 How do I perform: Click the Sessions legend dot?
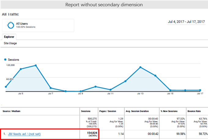(x=5, y=60)
